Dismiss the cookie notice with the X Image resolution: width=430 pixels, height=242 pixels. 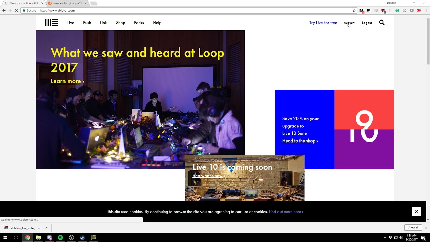point(416,211)
